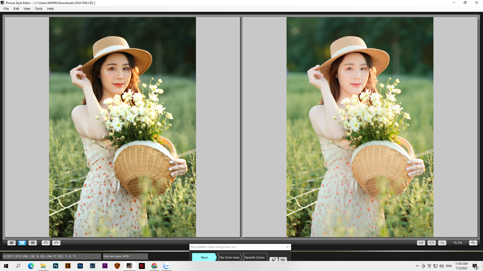Open the Windows Start menu
The image size is (483, 271).
(6, 266)
